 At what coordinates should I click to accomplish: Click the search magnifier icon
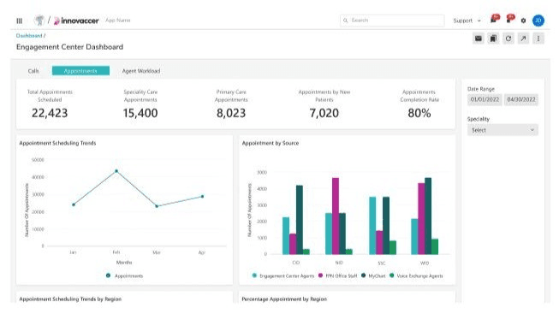coord(345,21)
